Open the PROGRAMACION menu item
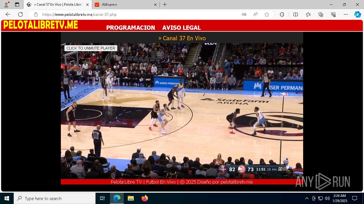Viewport: 364px width, 204px height. (x=131, y=27)
